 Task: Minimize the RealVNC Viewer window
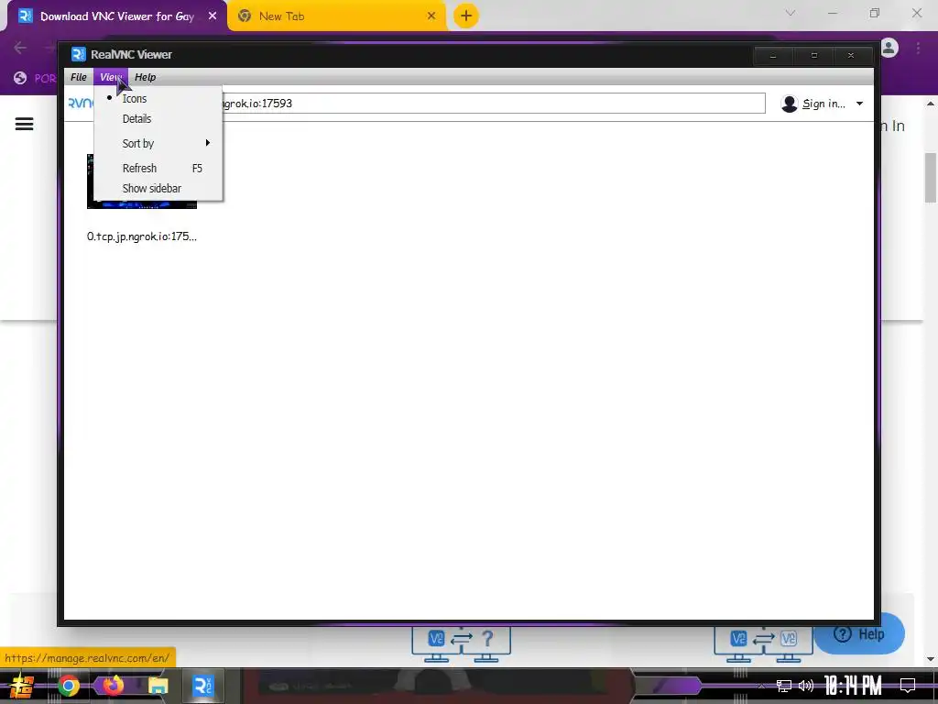773,56
